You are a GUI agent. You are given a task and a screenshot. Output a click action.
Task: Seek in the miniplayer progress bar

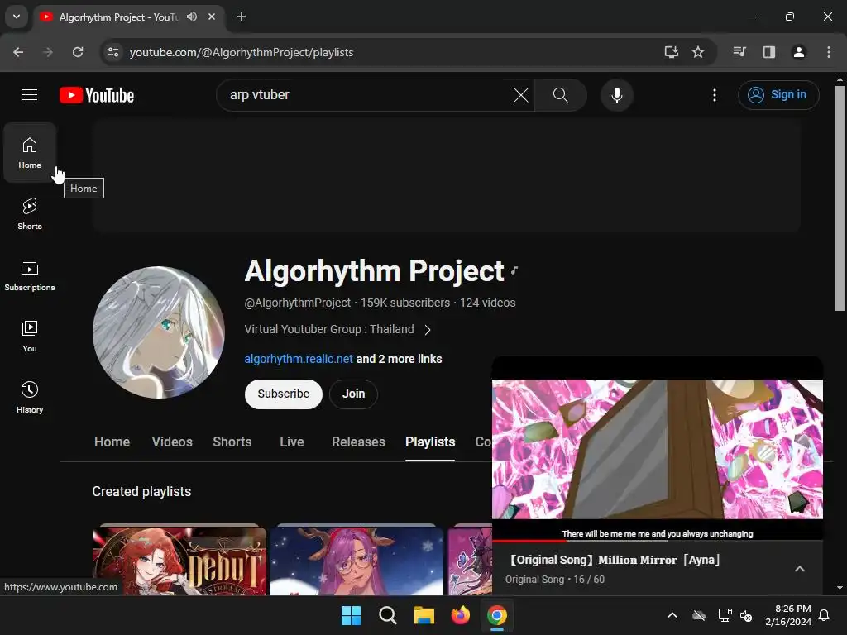point(658,541)
